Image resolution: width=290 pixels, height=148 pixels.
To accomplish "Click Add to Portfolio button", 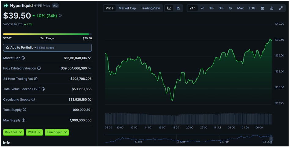I will click(47, 48).
